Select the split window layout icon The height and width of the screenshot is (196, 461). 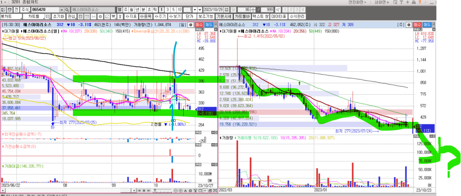pos(87,16)
